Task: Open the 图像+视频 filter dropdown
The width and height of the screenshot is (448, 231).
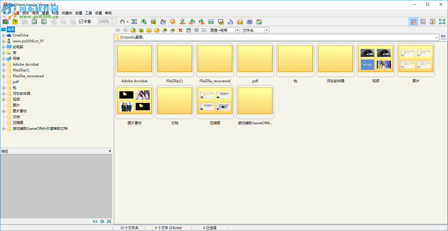Action: point(238,30)
